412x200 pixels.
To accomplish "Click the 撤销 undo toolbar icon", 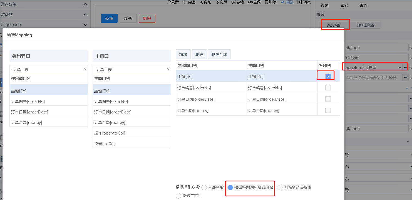I will click(x=234, y=2).
